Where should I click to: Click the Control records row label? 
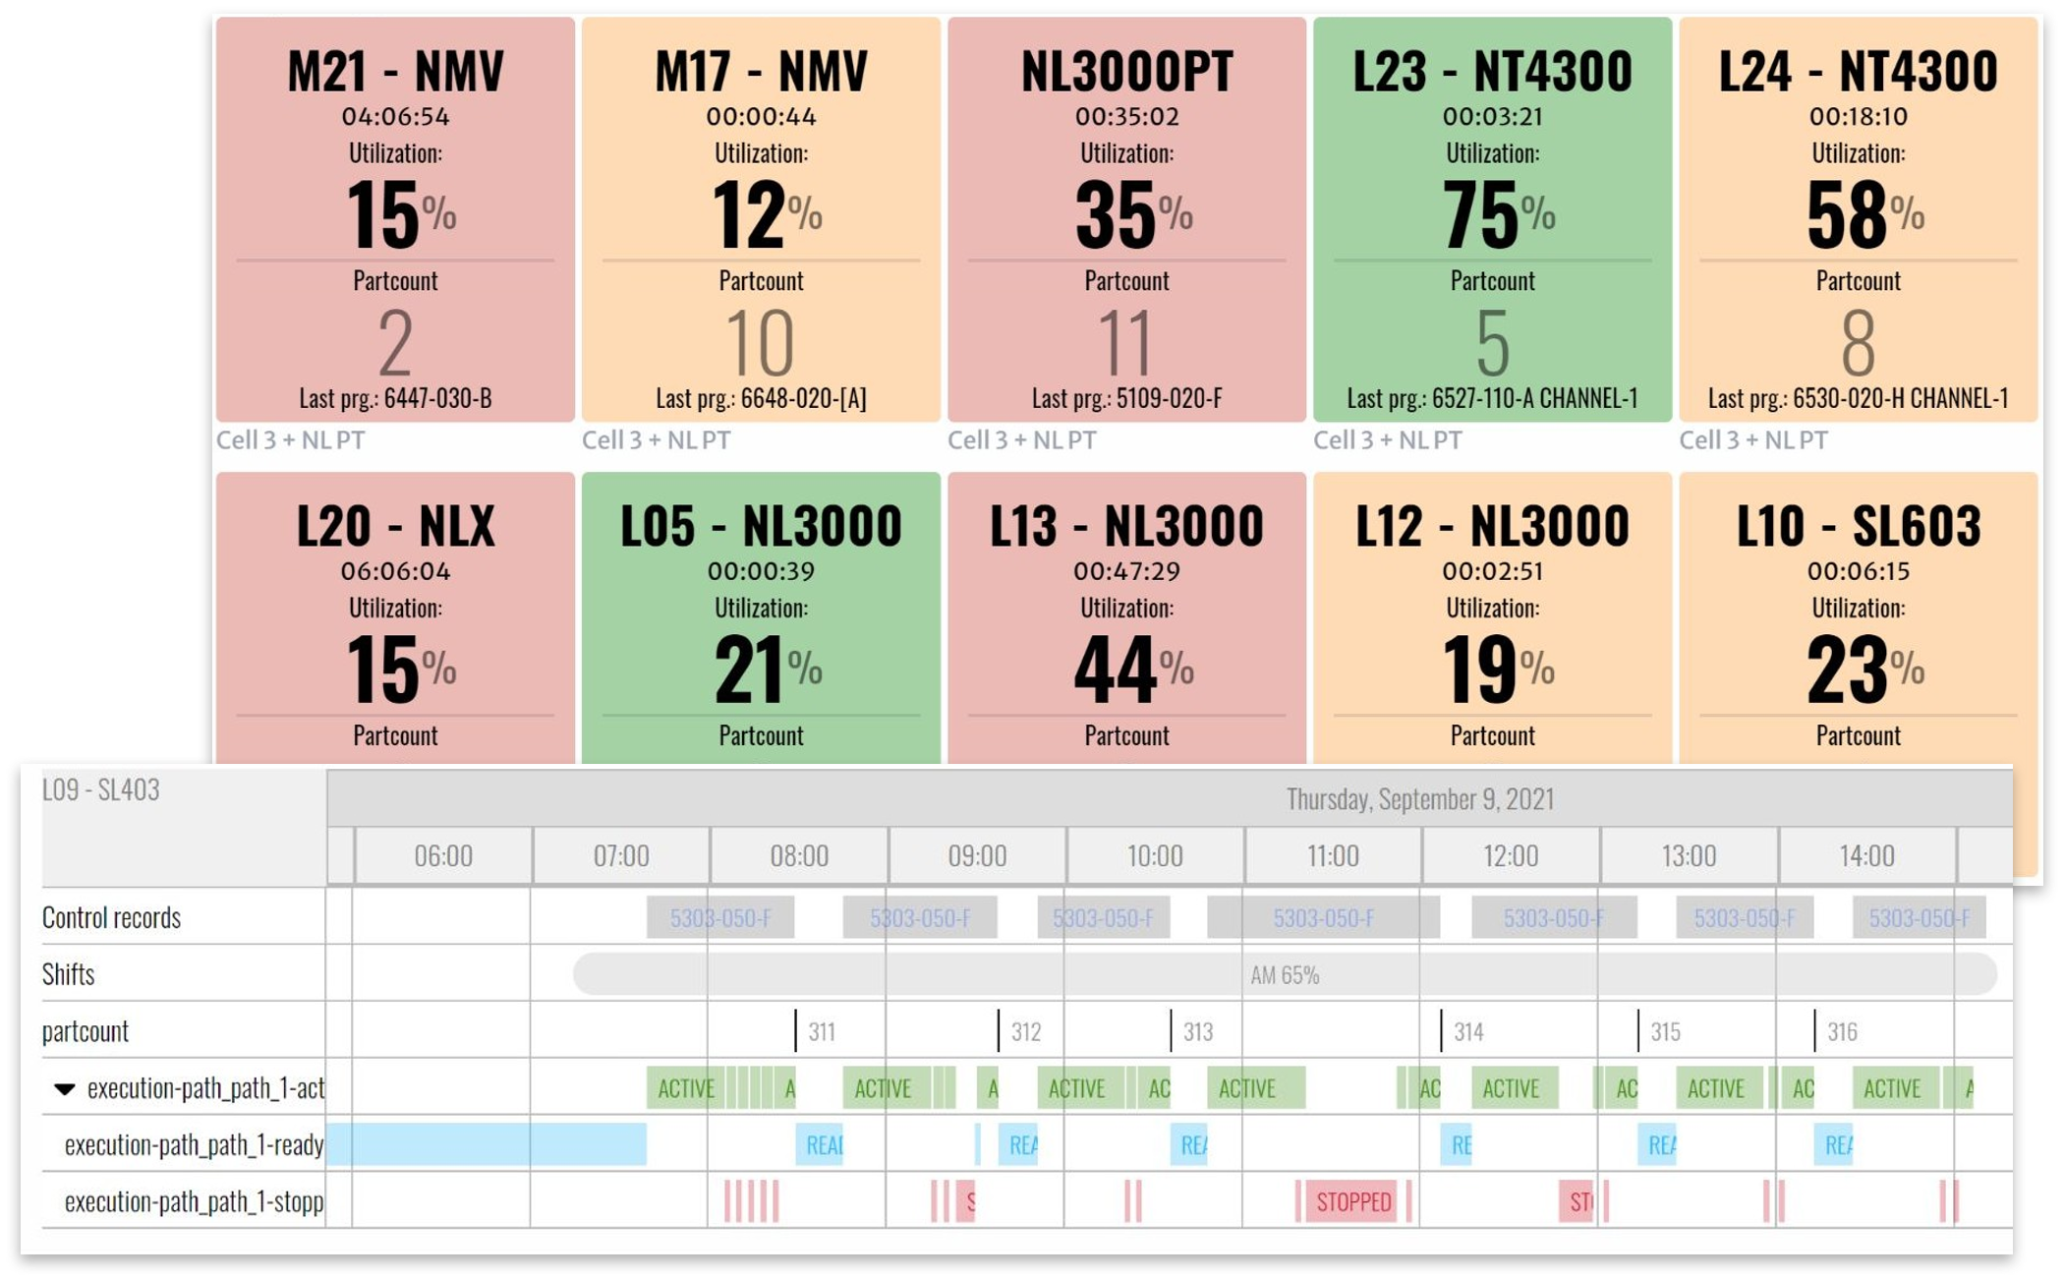click(x=111, y=917)
